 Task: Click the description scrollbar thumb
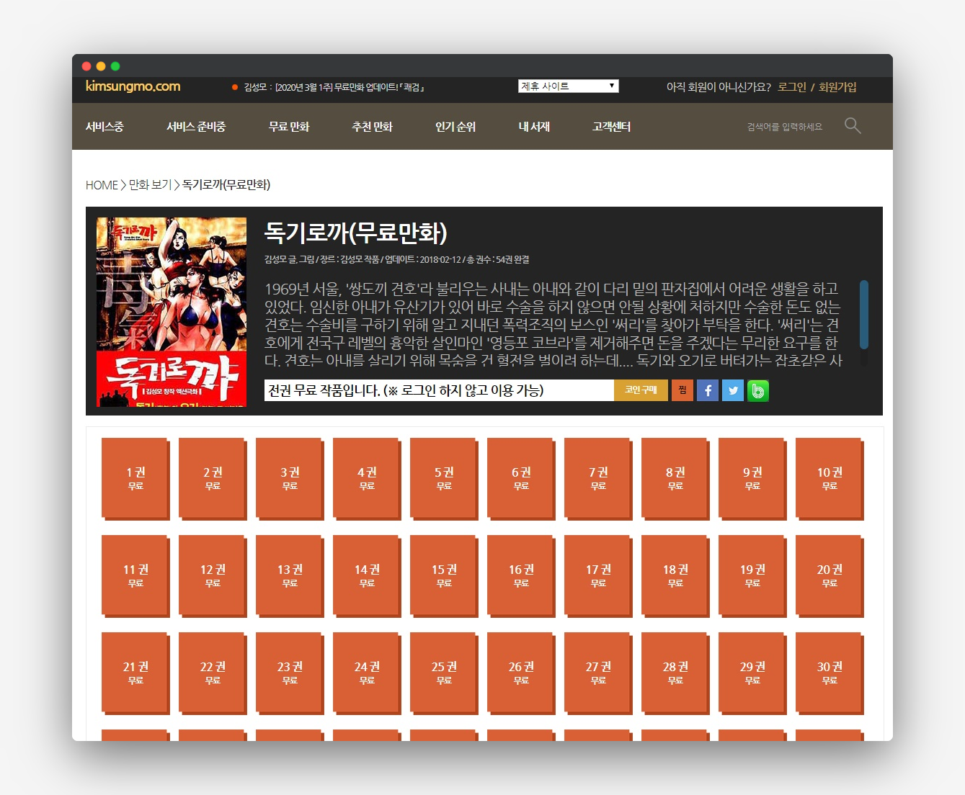(x=864, y=315)
